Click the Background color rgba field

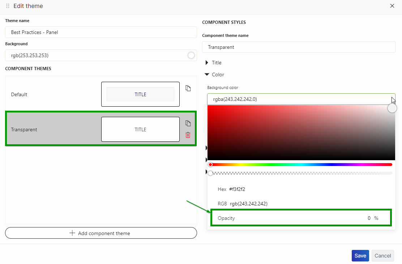click(x=301, y=99)
